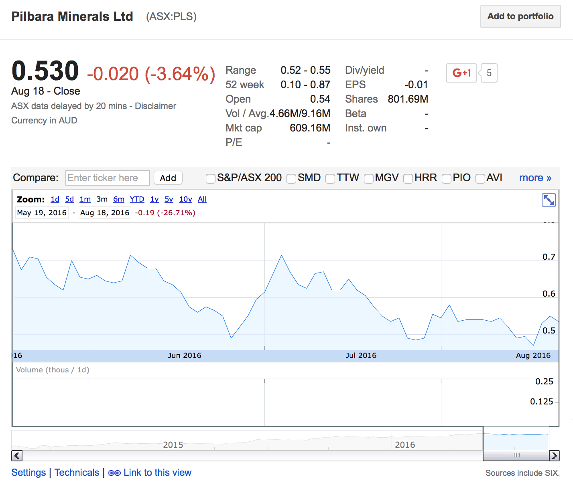The height and width of the screenshot is (485, 573).
Task: Expand chart to full screen icon
Action: click(549, 200)
